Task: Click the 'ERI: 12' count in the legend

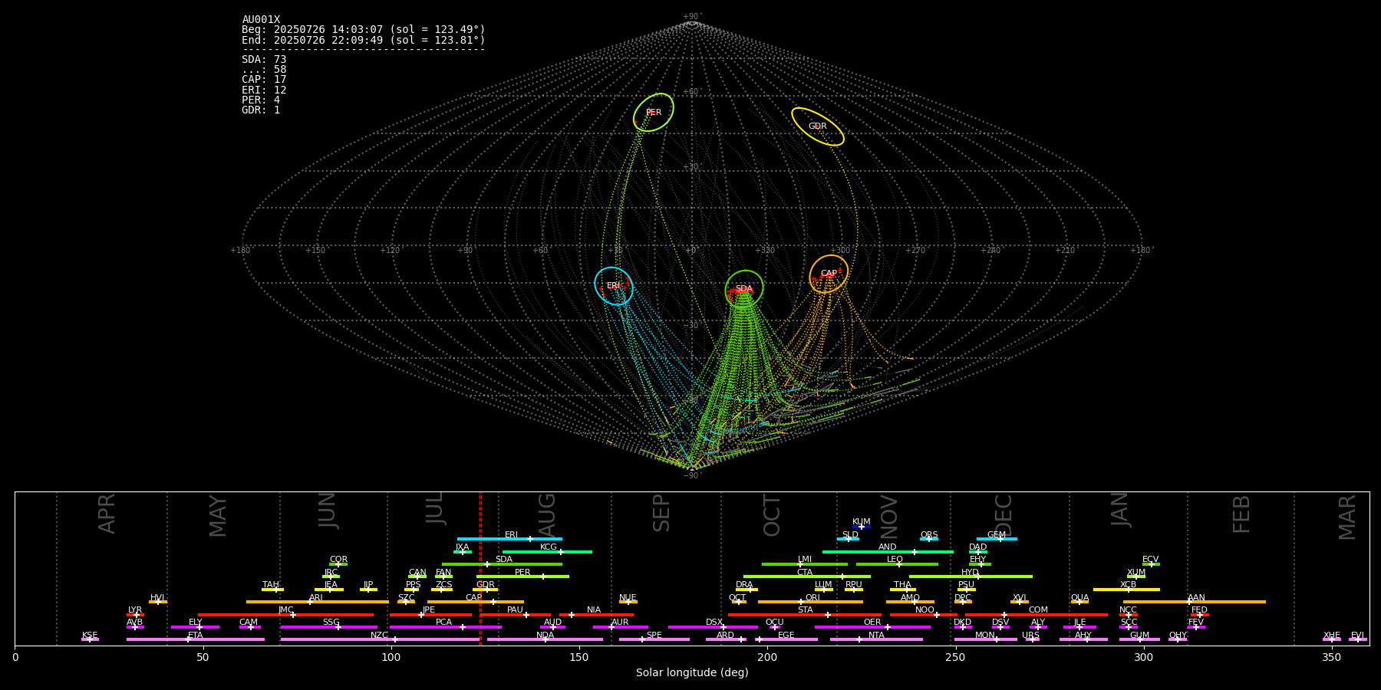Action: [x=264, y=90]
